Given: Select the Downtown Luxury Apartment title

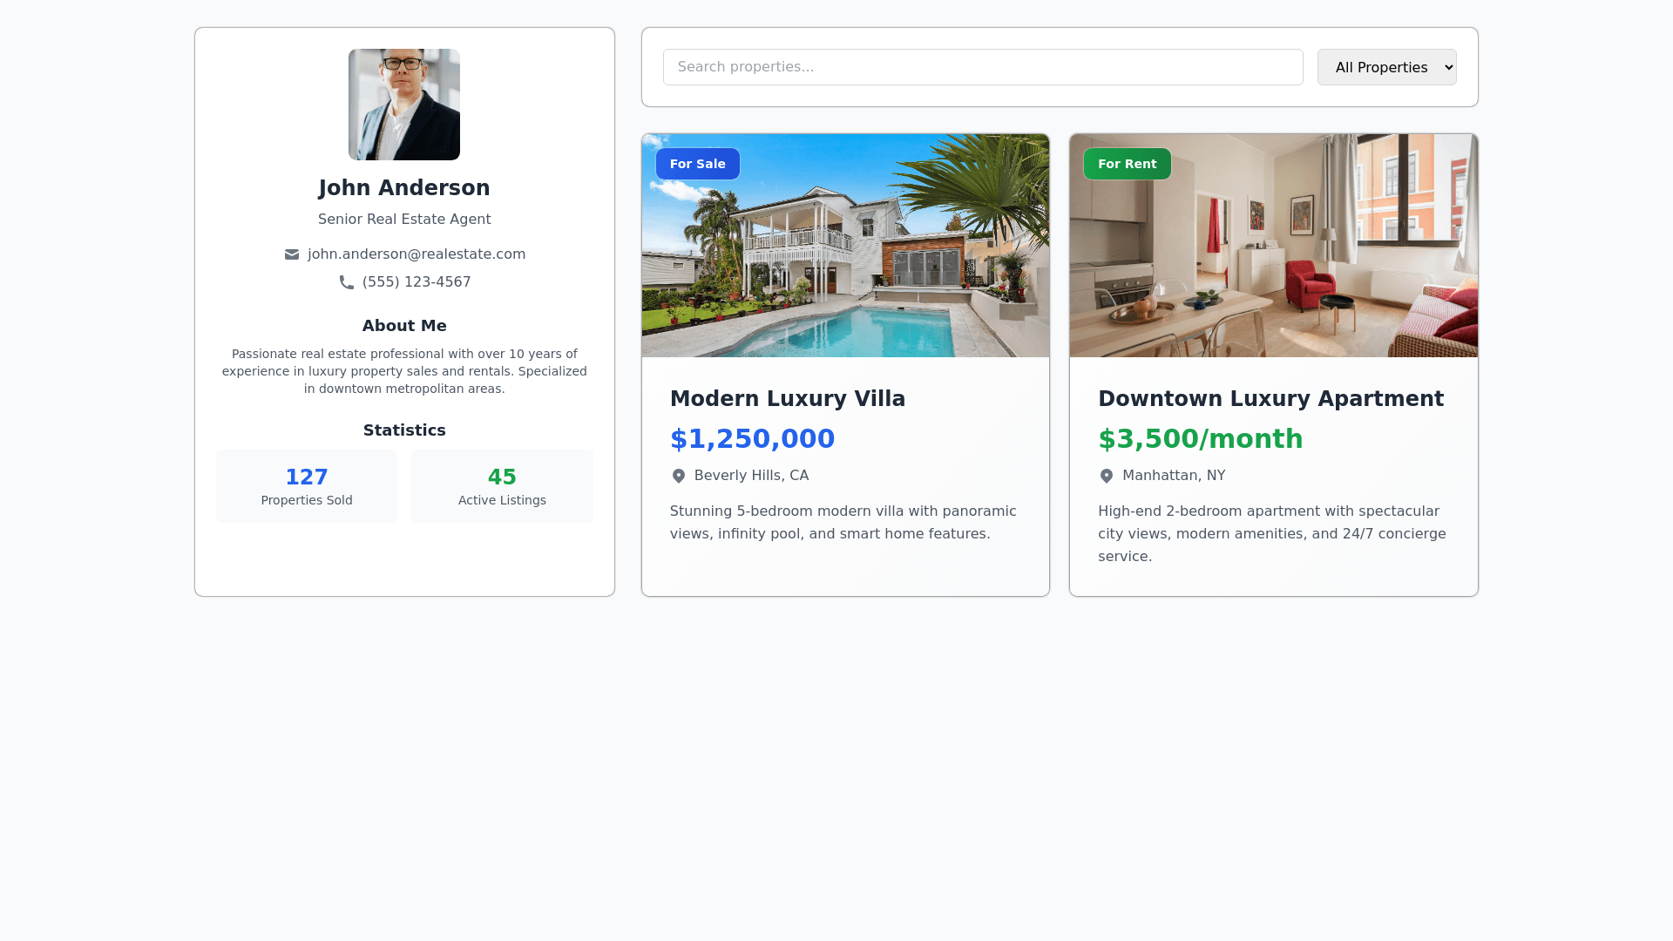Looking at the screenshot, I should 1270,399.
